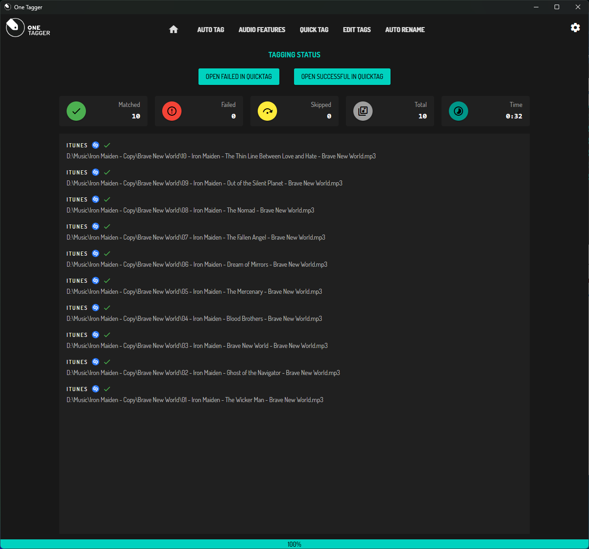Go to the Home page icon
Image resolution: width=589 pixels, height=549 pixels.
(173, 29)
